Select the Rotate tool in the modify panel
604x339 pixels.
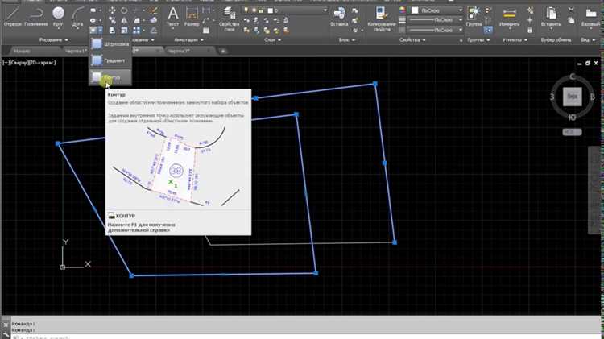(x=124, y=10)
